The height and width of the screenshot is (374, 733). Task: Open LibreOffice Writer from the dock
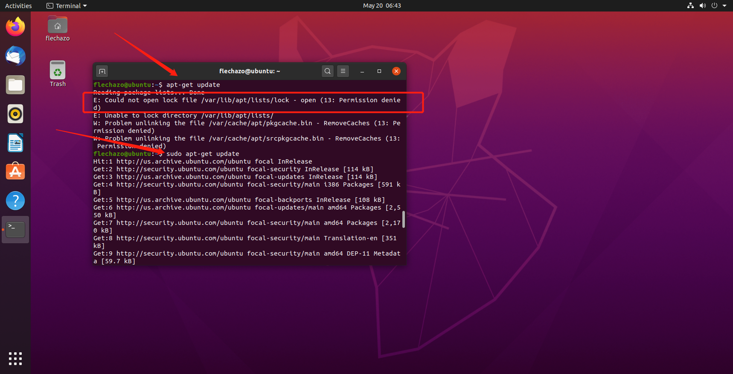pyautogui.click(x=15, y=143)
